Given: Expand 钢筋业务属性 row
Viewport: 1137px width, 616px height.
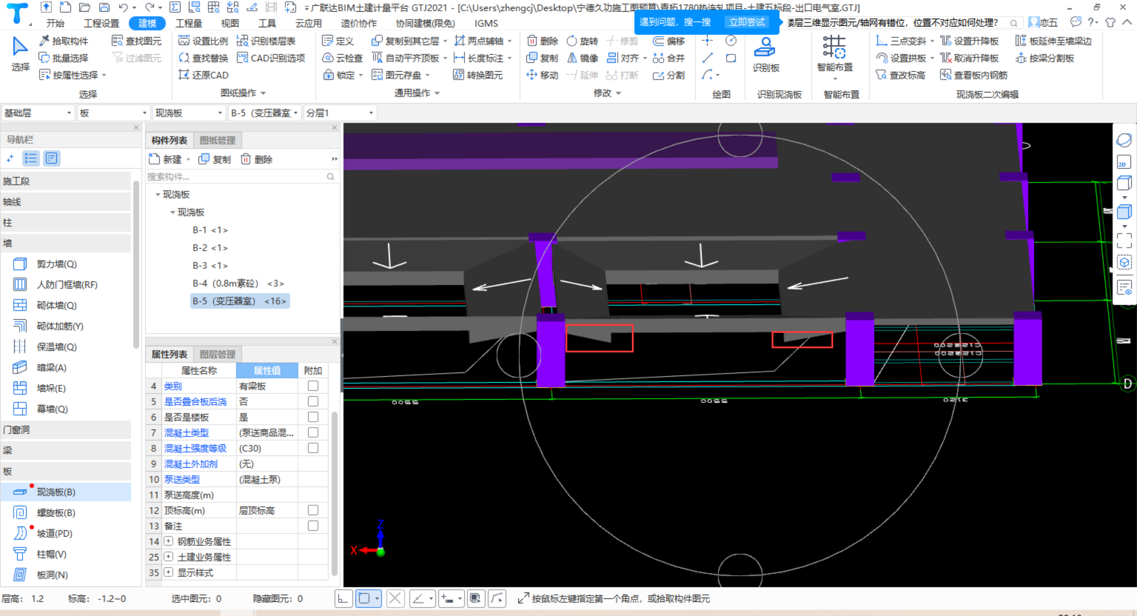Looking at the screenshot, I should [x=169, y=541].
